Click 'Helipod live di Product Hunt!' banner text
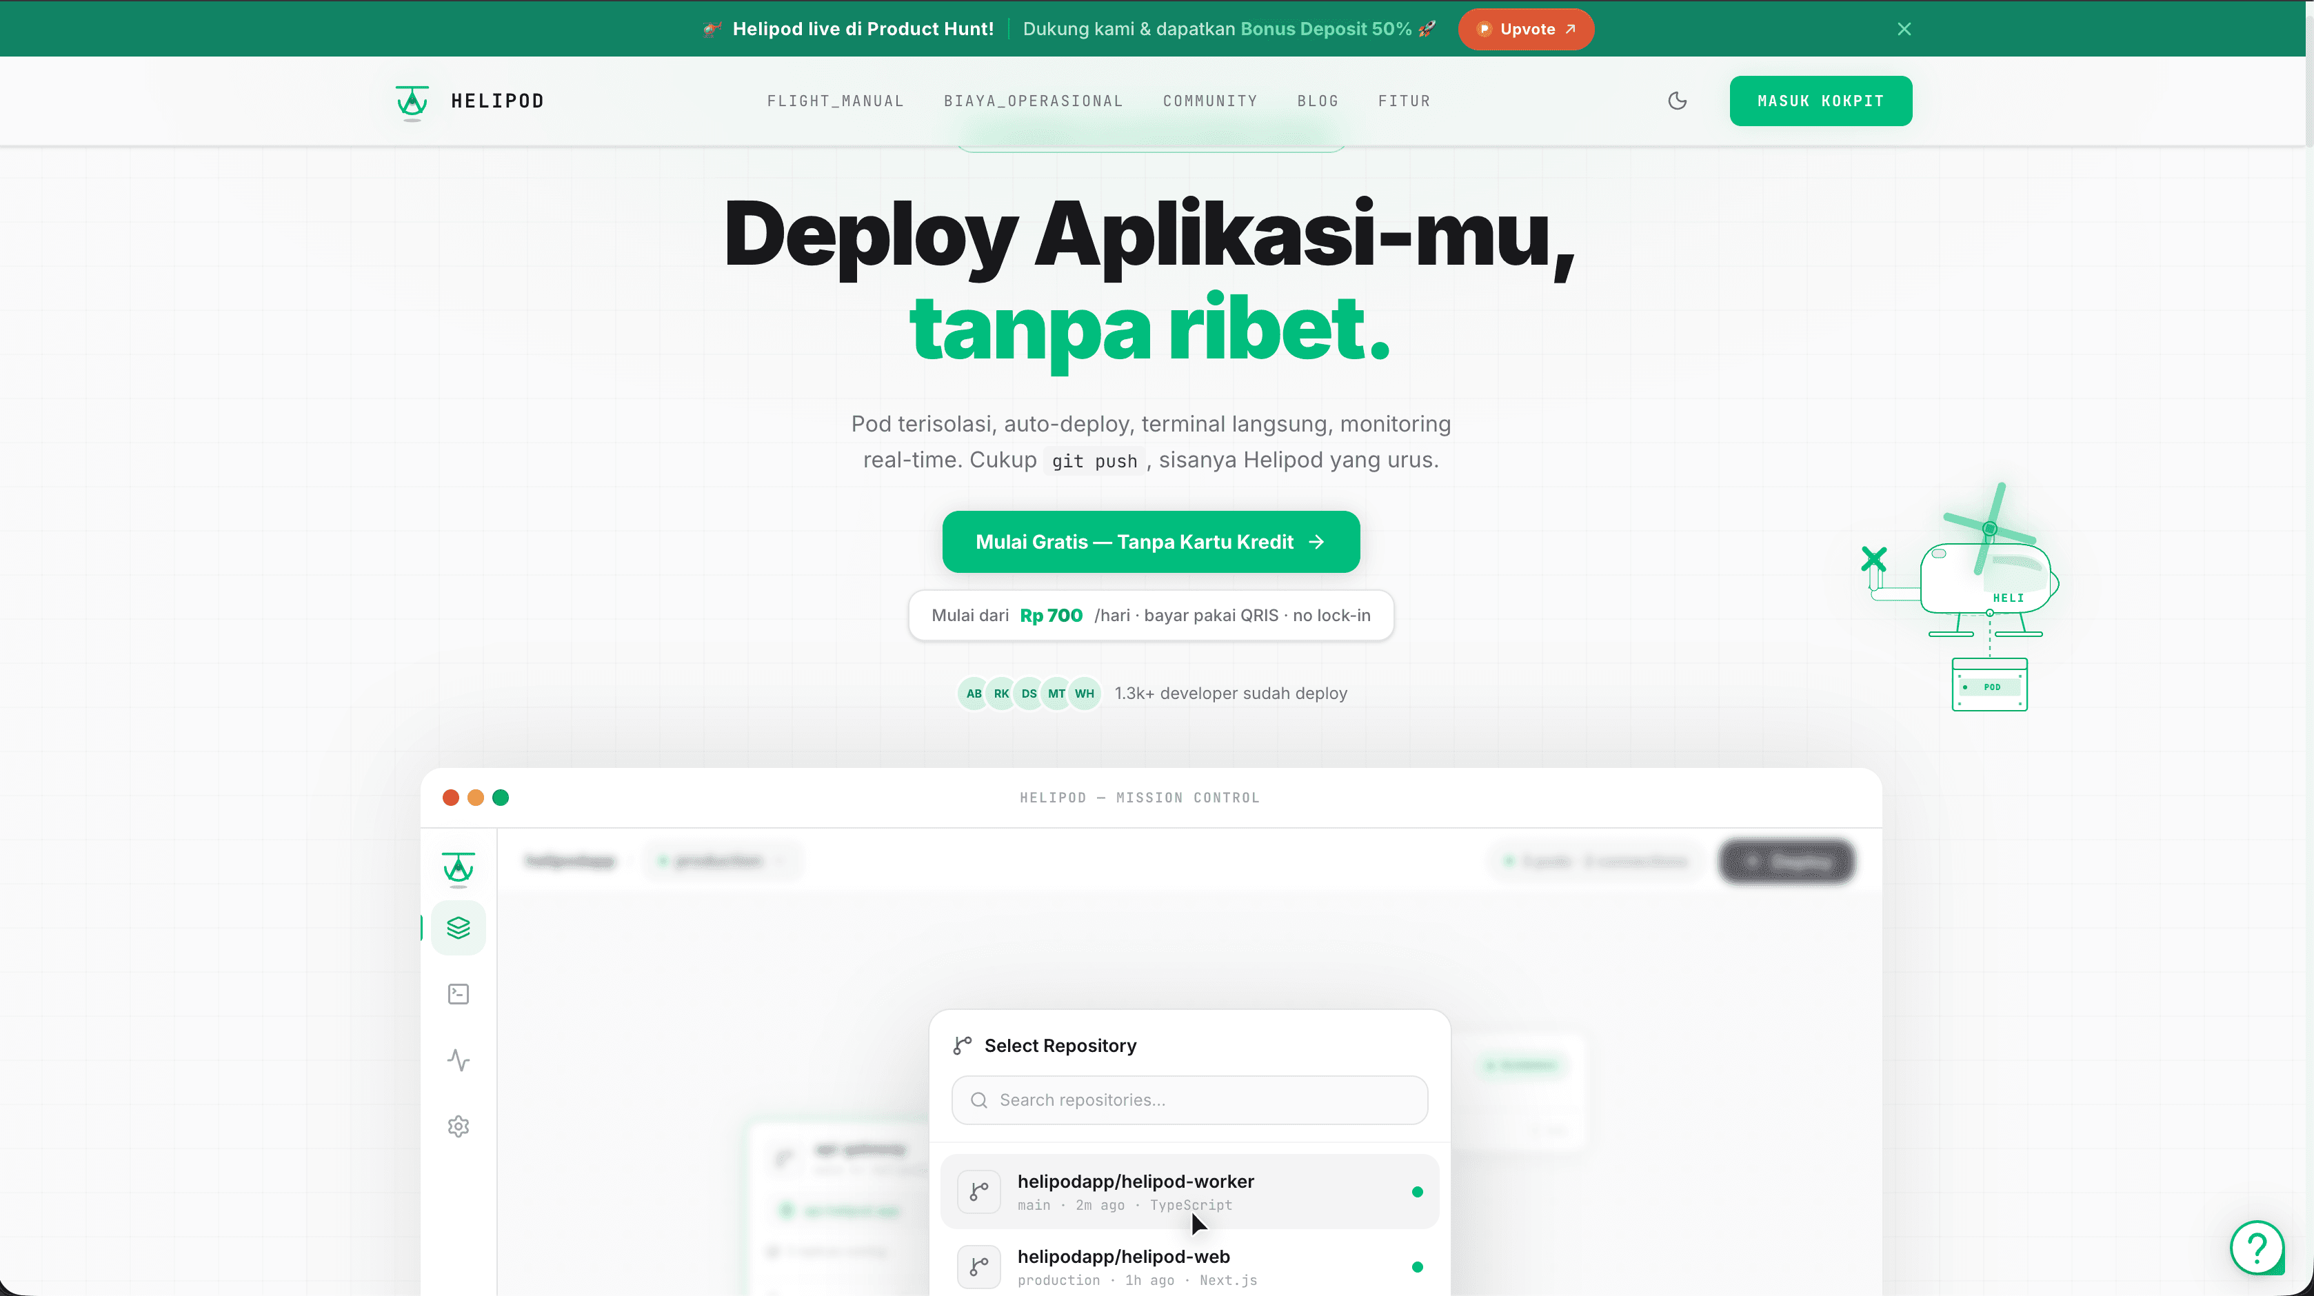2314x1296 pixels. tap(863, 29)
